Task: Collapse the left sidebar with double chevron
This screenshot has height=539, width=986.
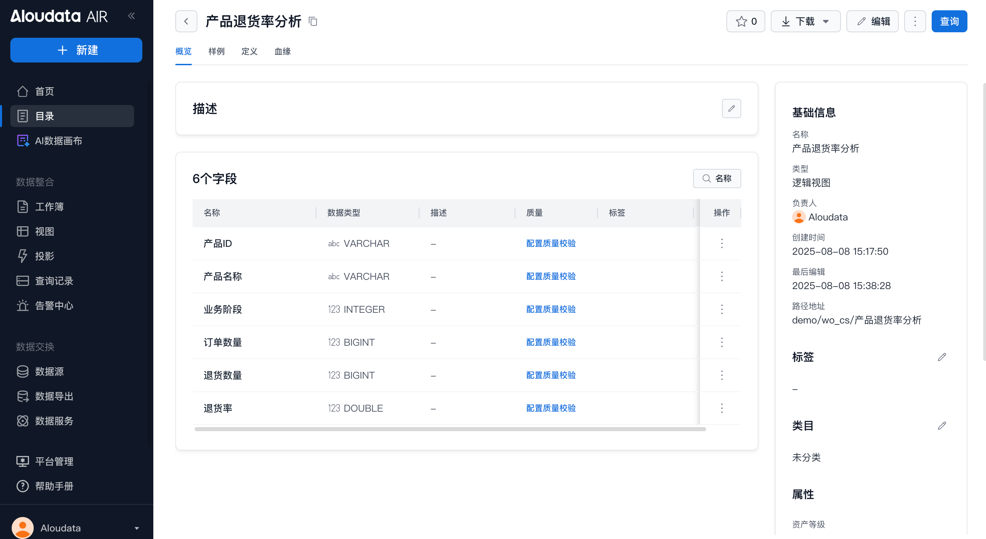Action: (x=131, y=16)
